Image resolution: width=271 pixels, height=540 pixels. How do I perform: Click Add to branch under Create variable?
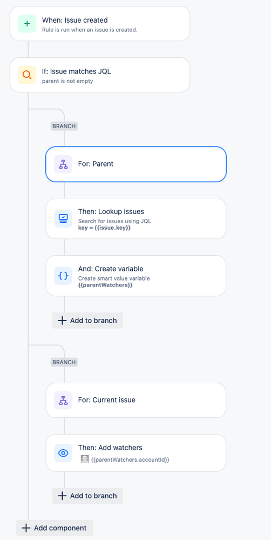point(87,321)
